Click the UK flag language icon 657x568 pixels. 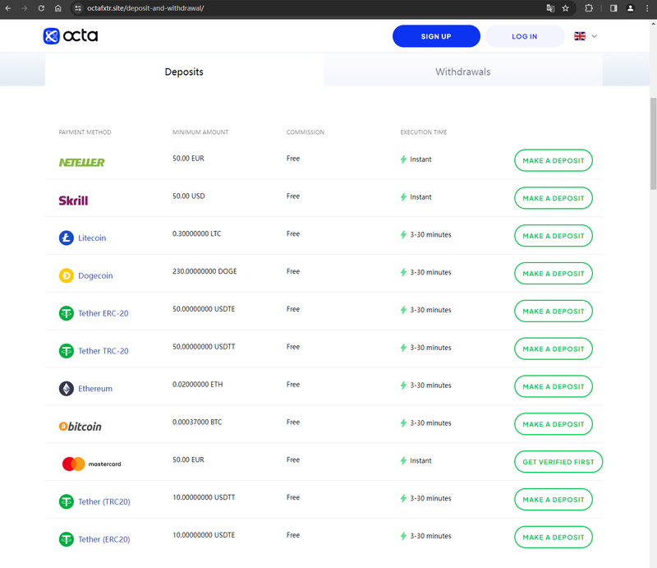(580, 36)
